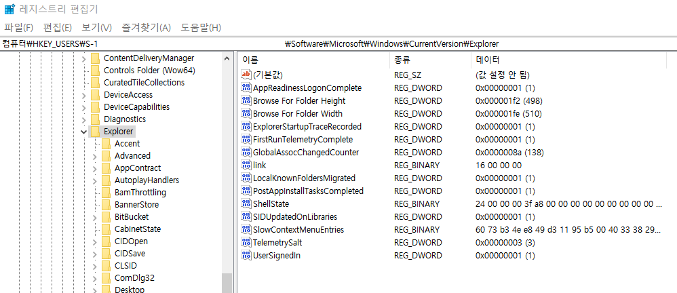Select the ContentDeliveryManager folder icon
The width and height of the screenshot is (677, 293).
tap(95, 58)
